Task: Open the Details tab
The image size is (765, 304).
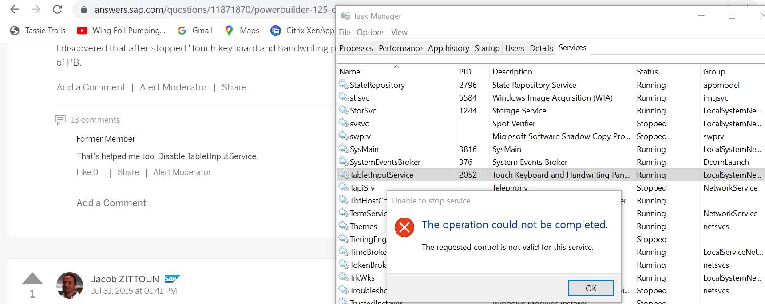Action: (x=541, y=48)
